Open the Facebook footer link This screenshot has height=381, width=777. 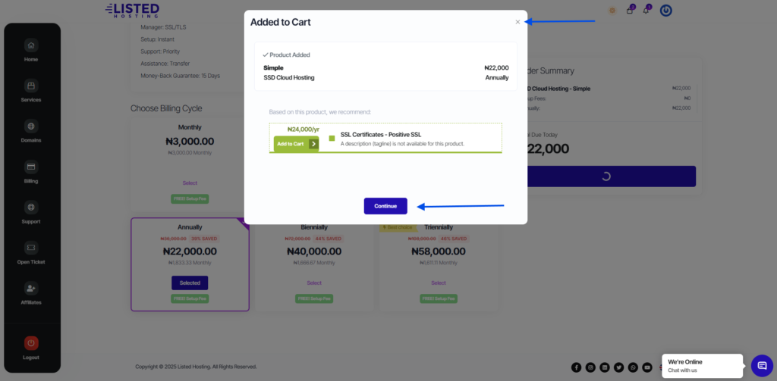click(x=576, y=367)
